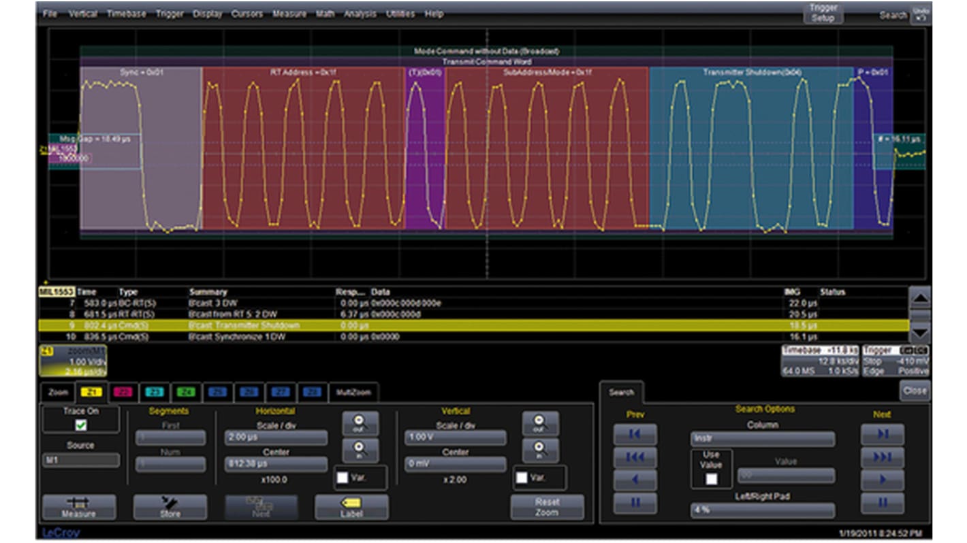Click the Segments Num field
The width and height of the screenshot is (967, 543).
(x=170, y=465)
